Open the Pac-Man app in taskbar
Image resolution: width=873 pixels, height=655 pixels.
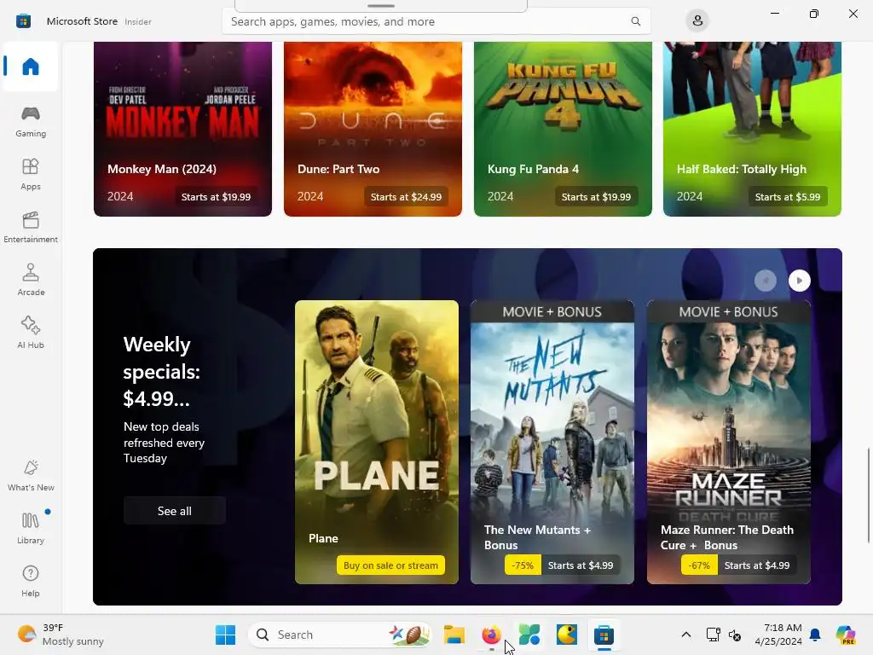point(566,635)
